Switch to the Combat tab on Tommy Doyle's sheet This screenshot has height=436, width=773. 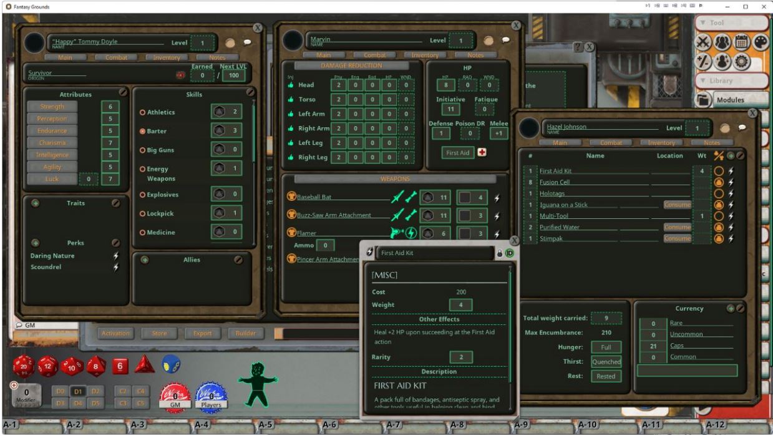(117, 57)
